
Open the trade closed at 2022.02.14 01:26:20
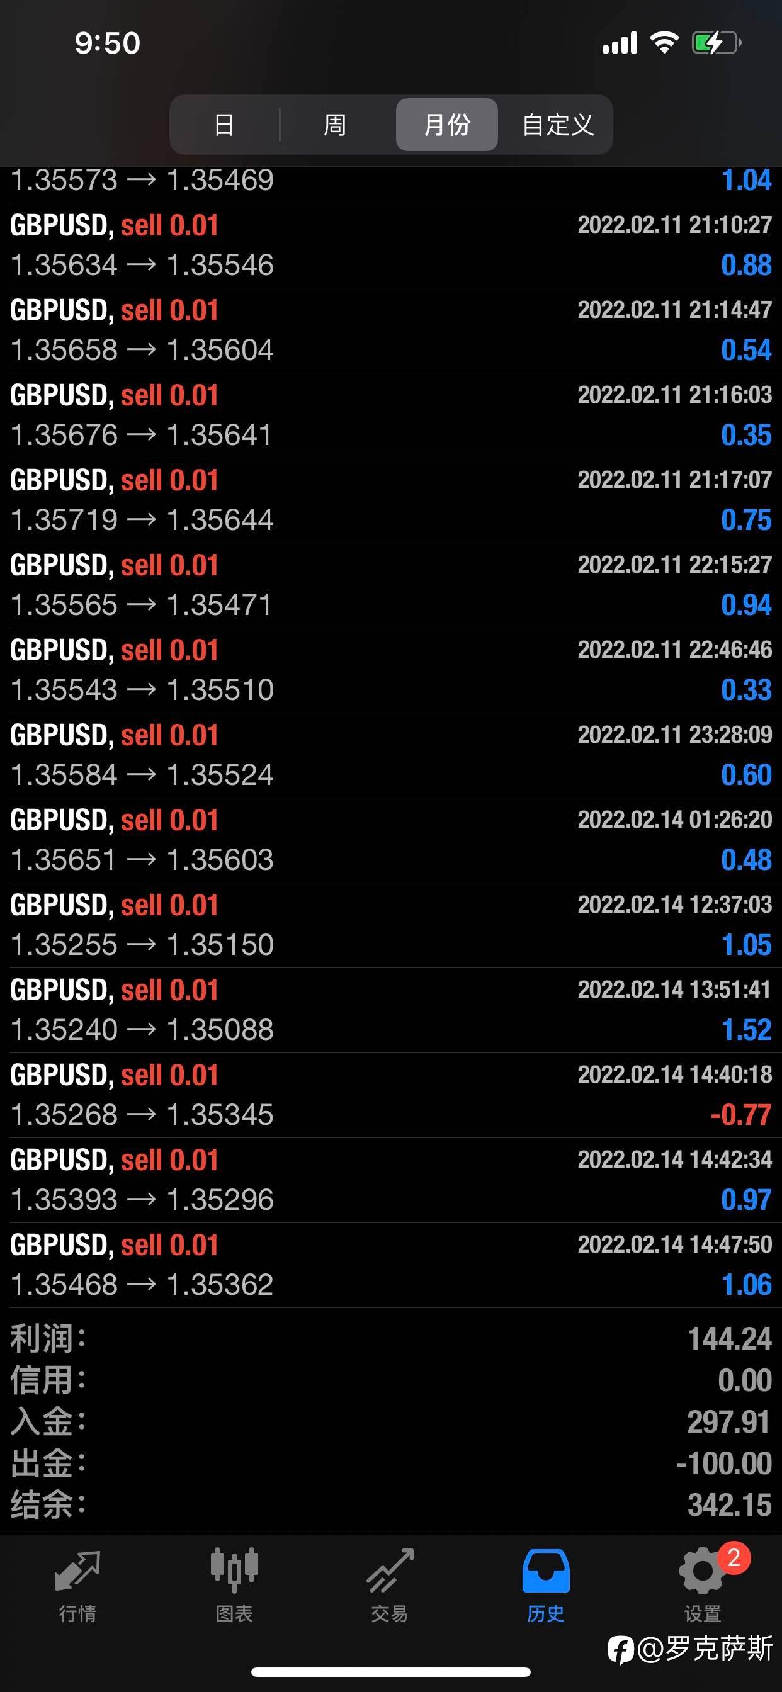(391, 840)
